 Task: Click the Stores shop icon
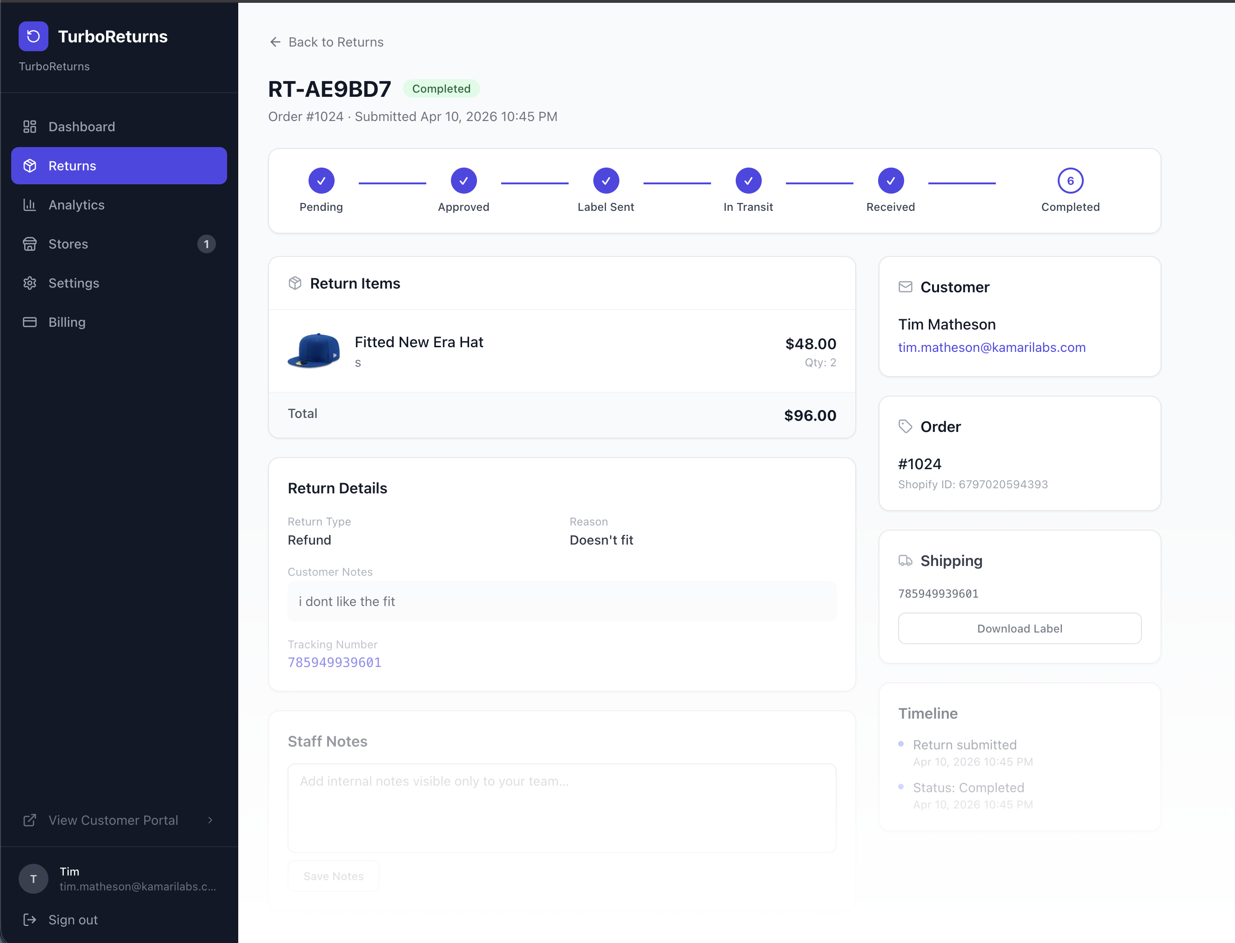[30, 244]
